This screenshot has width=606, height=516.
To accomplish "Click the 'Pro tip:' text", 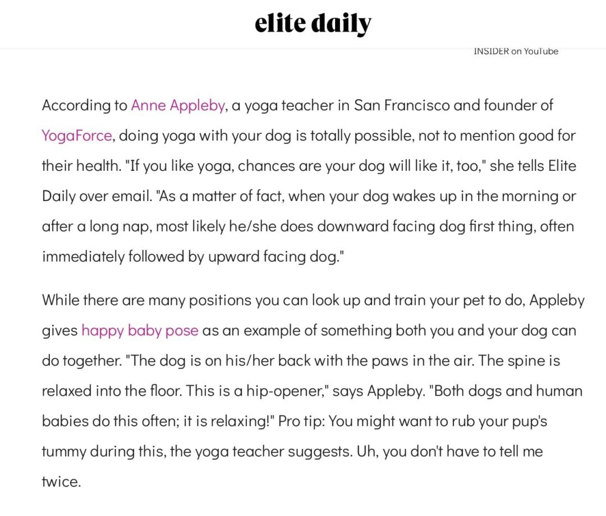I will [301, 421].
